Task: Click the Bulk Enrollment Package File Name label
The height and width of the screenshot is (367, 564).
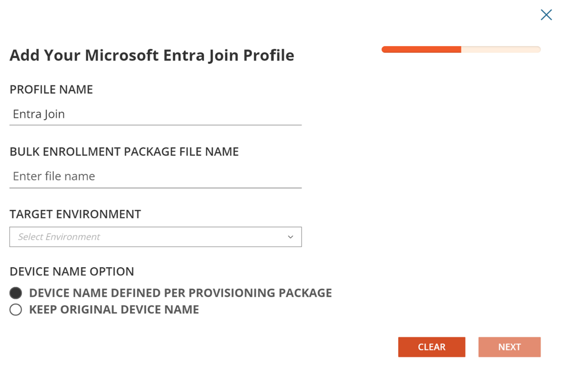Action: click(124, 152)
